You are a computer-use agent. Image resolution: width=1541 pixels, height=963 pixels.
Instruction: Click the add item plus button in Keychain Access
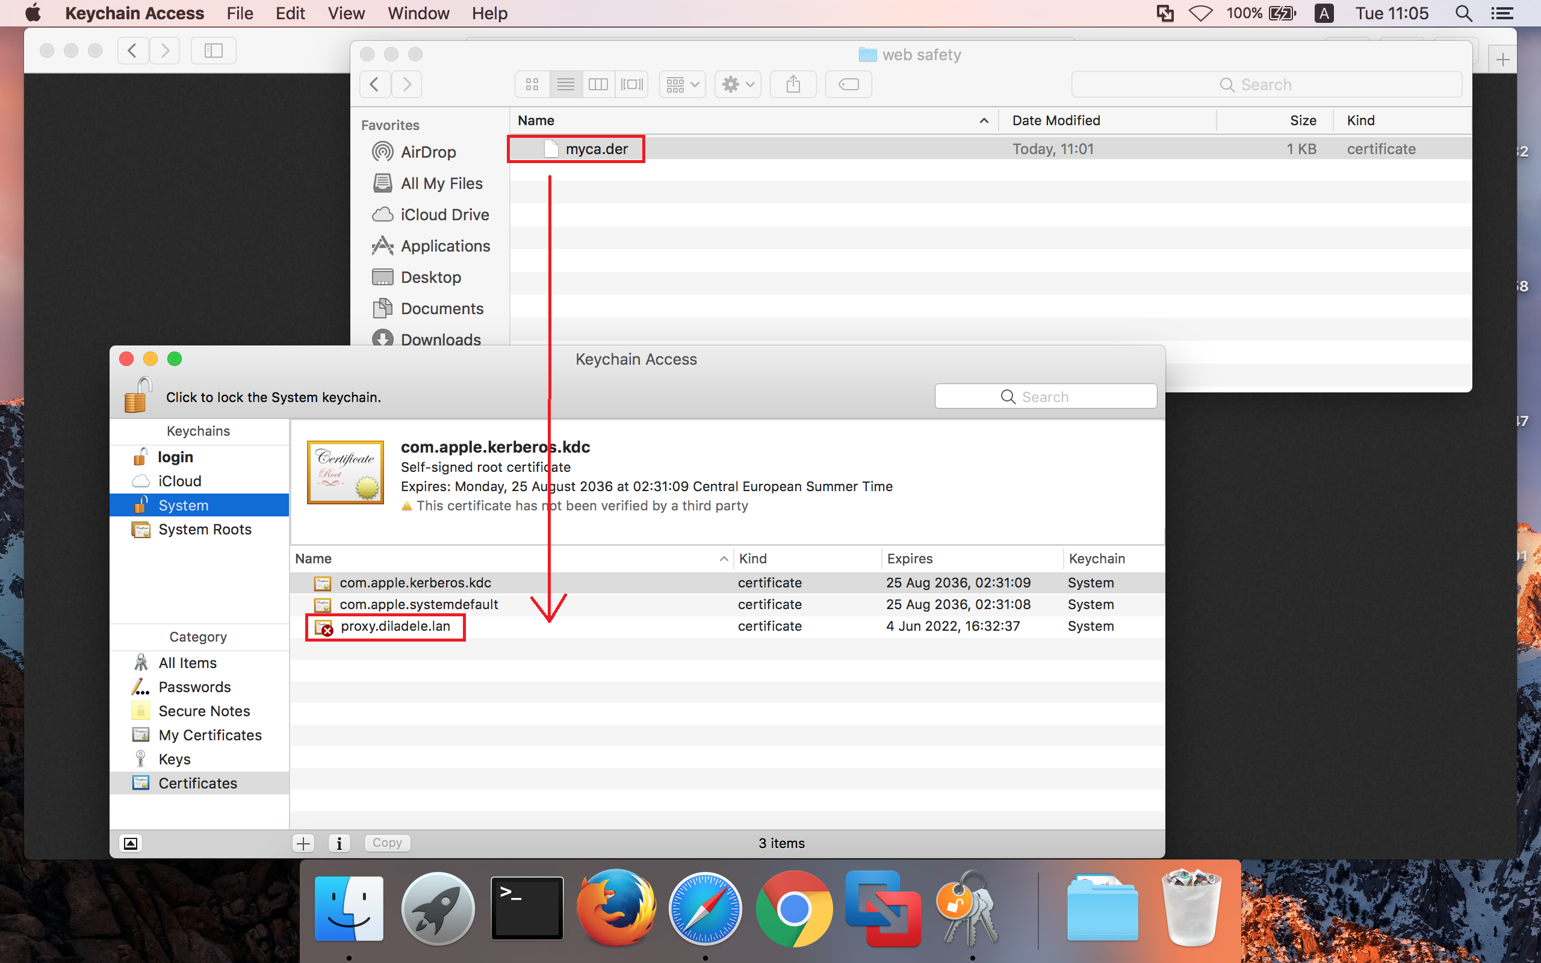coord(304,843)
